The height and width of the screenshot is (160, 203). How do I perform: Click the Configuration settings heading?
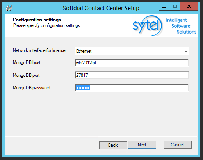(x=37, y=20)
